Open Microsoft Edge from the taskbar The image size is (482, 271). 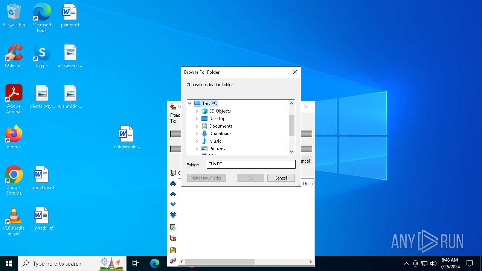pyautogui.click(x=155, y=263)
